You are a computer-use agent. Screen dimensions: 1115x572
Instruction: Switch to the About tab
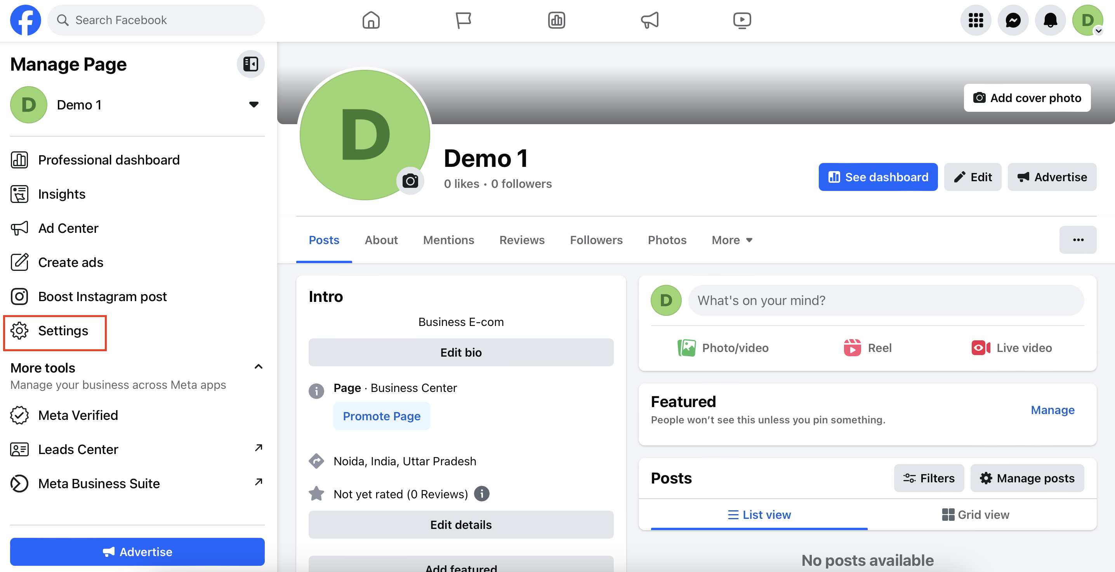coord(381,240)
